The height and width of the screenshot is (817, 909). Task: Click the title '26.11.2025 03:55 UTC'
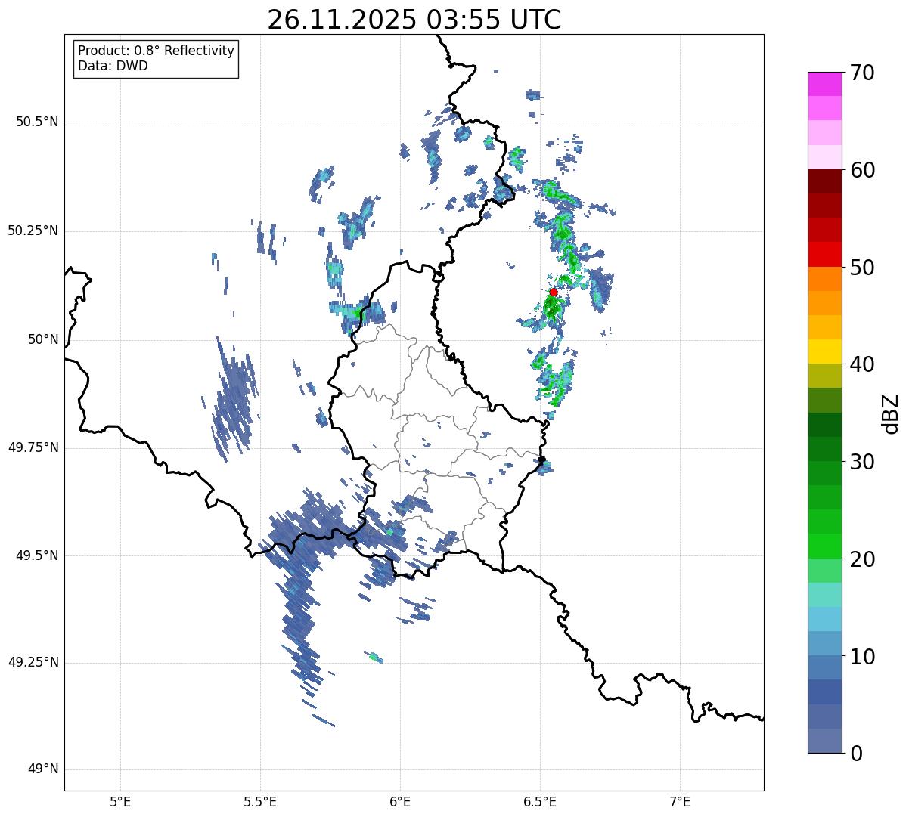pyautogui.click(x=414, y=20)
